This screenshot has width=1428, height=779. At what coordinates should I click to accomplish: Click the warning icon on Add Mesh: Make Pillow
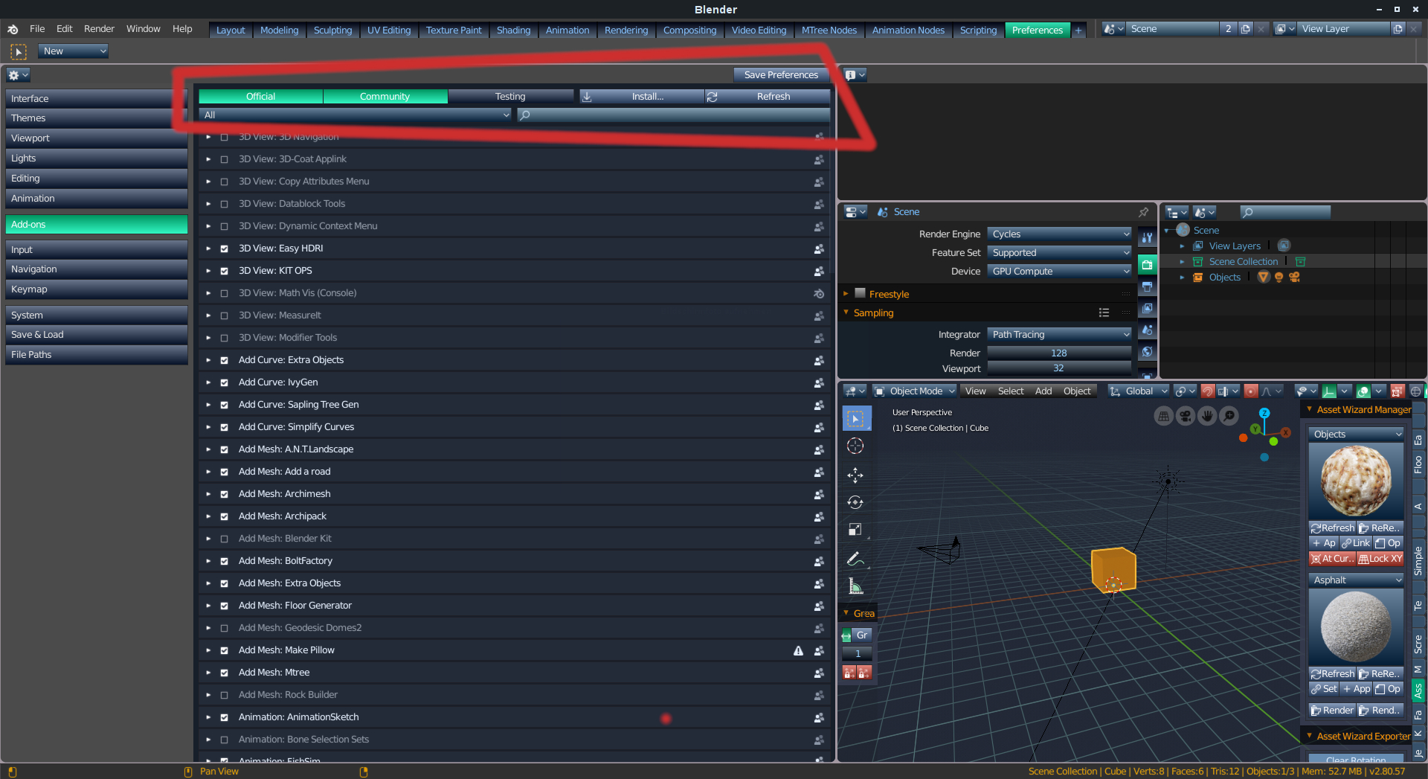(798, 650)
